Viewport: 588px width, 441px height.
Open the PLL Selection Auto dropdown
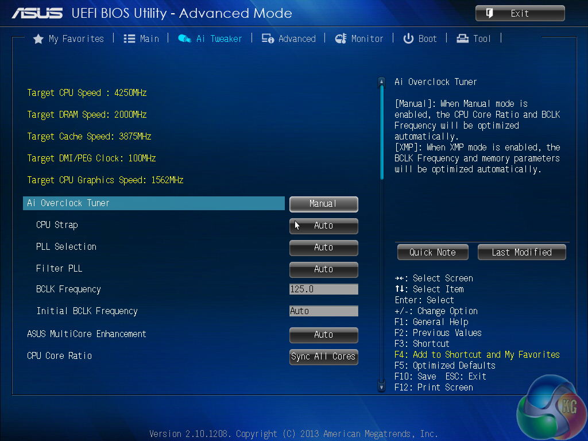point(324,247)
